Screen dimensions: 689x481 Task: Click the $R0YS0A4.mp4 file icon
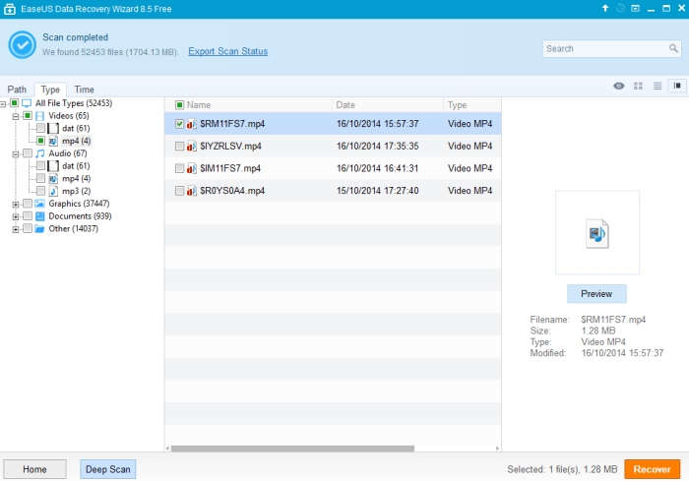[192, 191]
